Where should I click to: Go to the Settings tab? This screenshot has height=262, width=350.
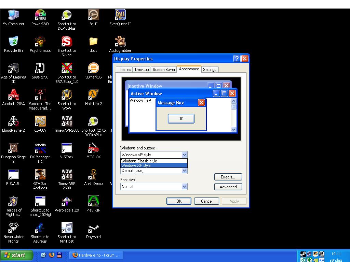pyautogui.click(x=210, y=70)
